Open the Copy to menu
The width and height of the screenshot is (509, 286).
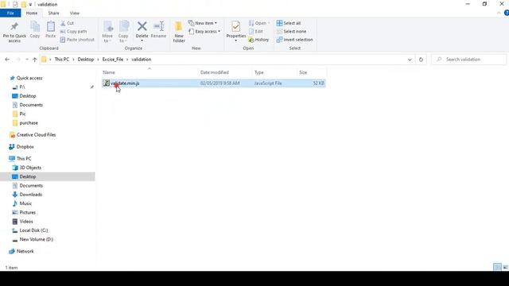[123, 32]
